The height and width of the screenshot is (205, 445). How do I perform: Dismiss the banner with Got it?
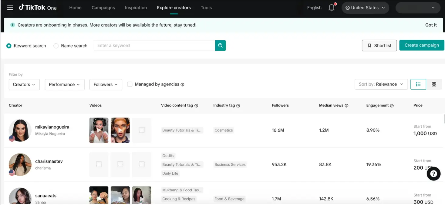click(431, 25)
